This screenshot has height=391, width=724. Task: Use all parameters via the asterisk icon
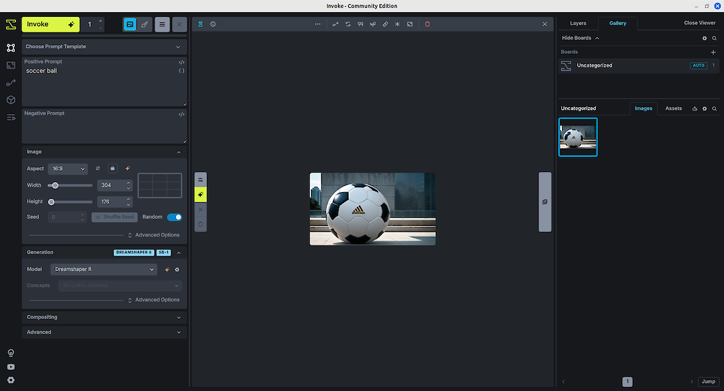click(x=397, y=24)
